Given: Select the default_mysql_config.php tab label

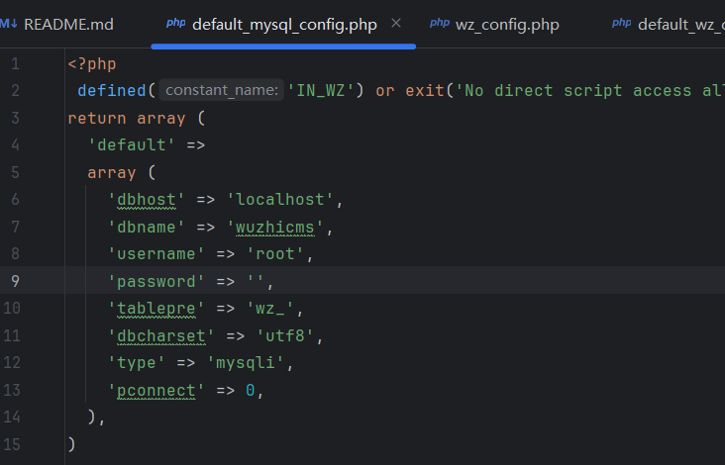Looking at the screenshot, I should pyautogui.click(x=283, y=23).
